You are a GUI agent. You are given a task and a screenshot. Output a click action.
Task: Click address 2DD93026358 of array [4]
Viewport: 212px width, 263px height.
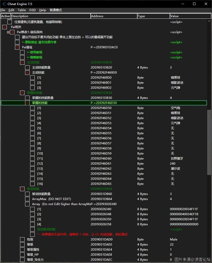[x=101, y=224]
